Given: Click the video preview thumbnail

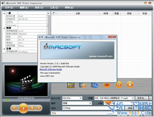Looking at the screenshot, I should (26, 81).
